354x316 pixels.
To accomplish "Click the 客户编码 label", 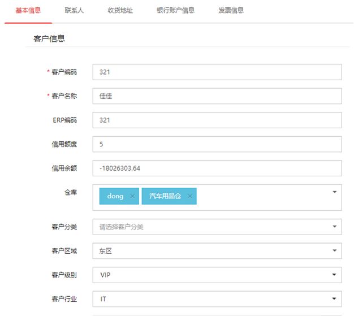I will point(64,72).
